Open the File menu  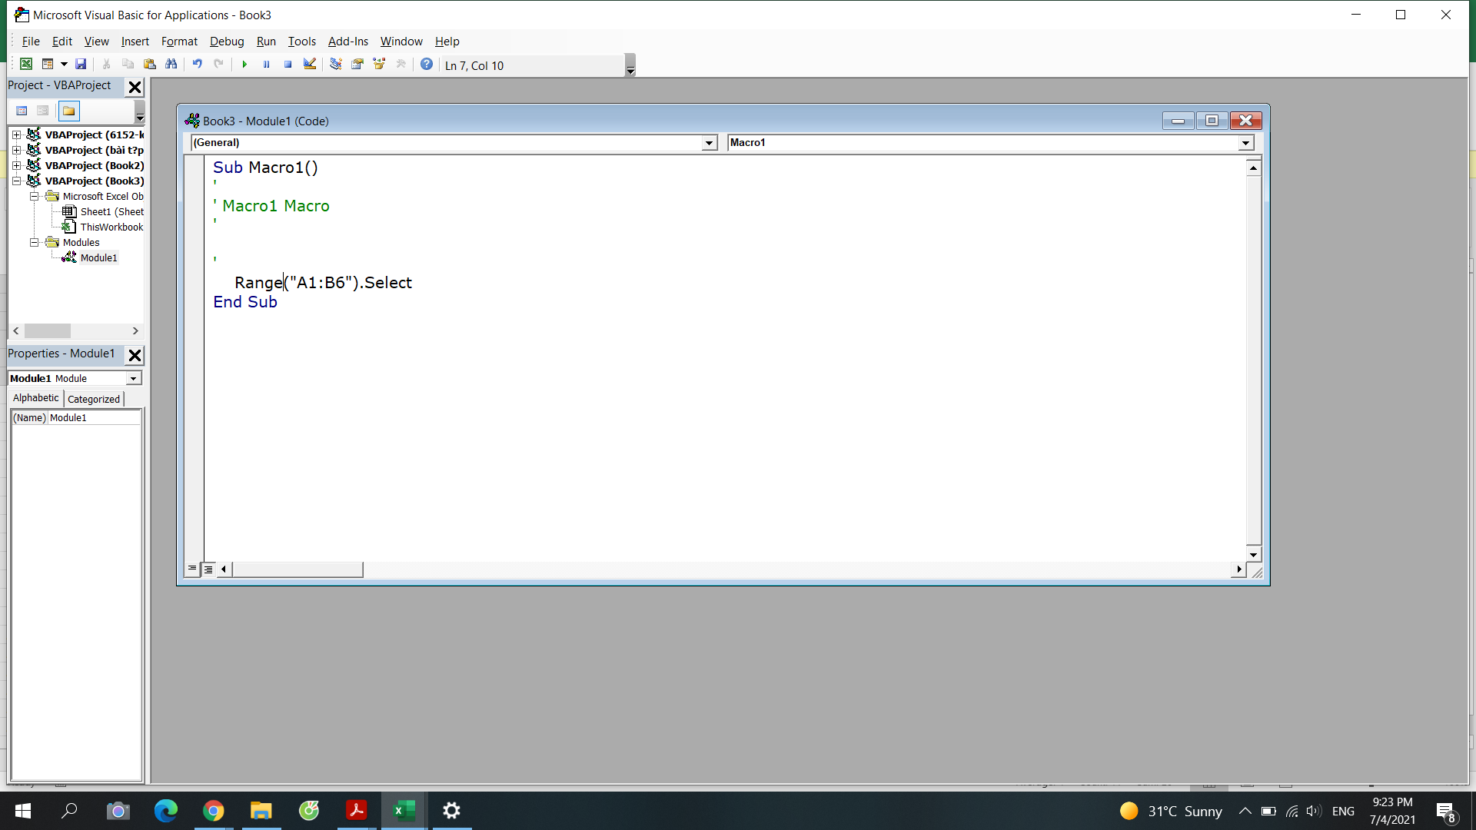[31, 41]
